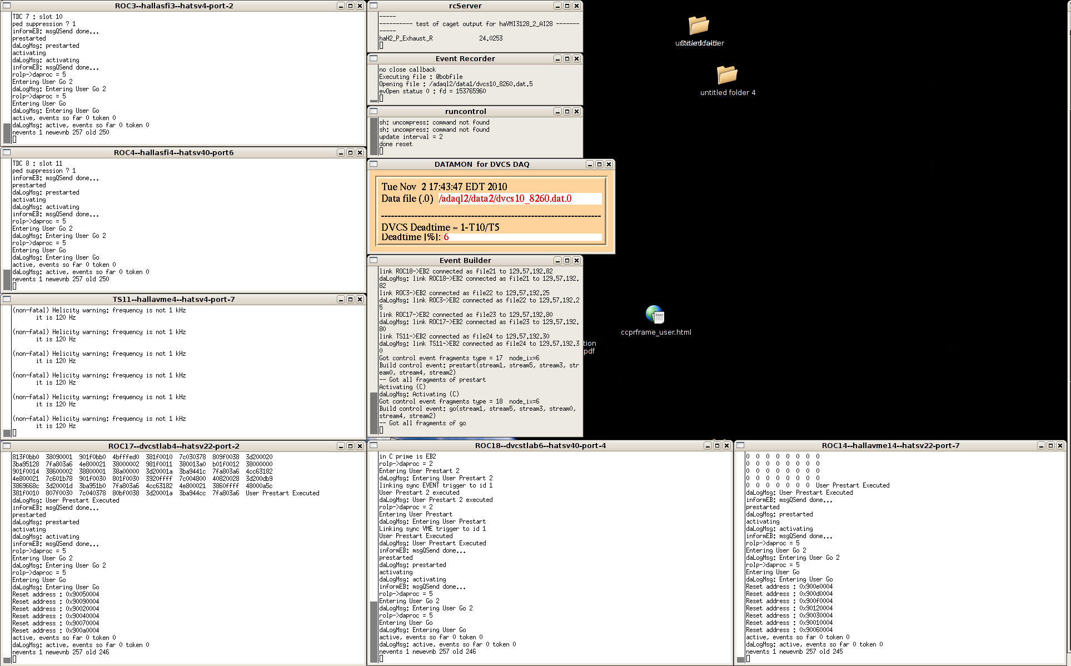Open window menu icon of DATAMON window
The height and width of the screenshot is (666, 1071).
click(373, 164)
